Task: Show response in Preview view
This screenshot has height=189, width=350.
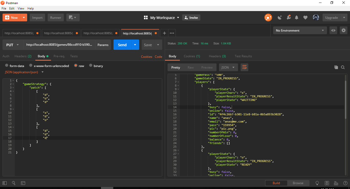Action: pyautogui.click(x=207, y=67)
